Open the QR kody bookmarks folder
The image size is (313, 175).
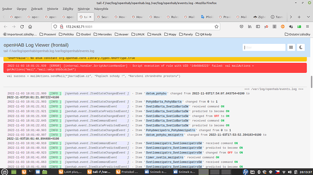(204, 34)
